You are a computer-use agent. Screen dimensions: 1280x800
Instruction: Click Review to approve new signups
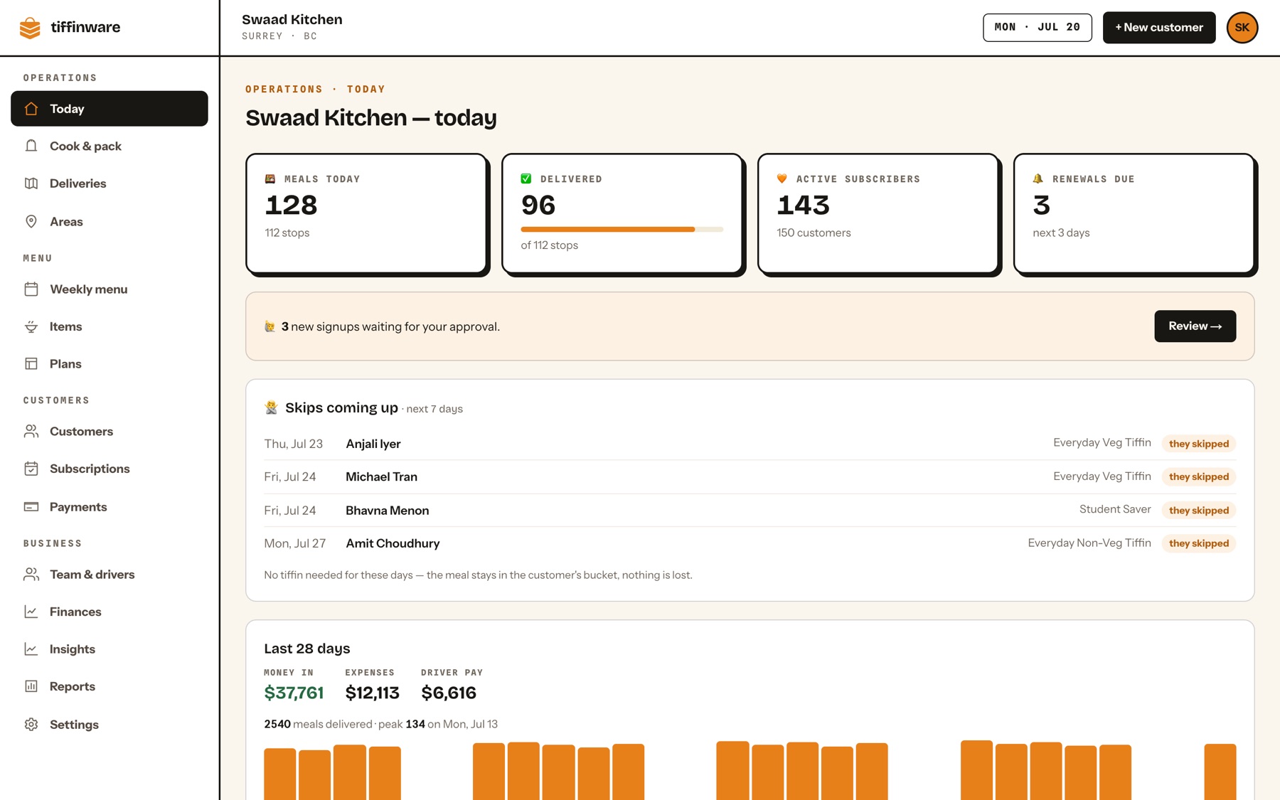[1195, 326]
